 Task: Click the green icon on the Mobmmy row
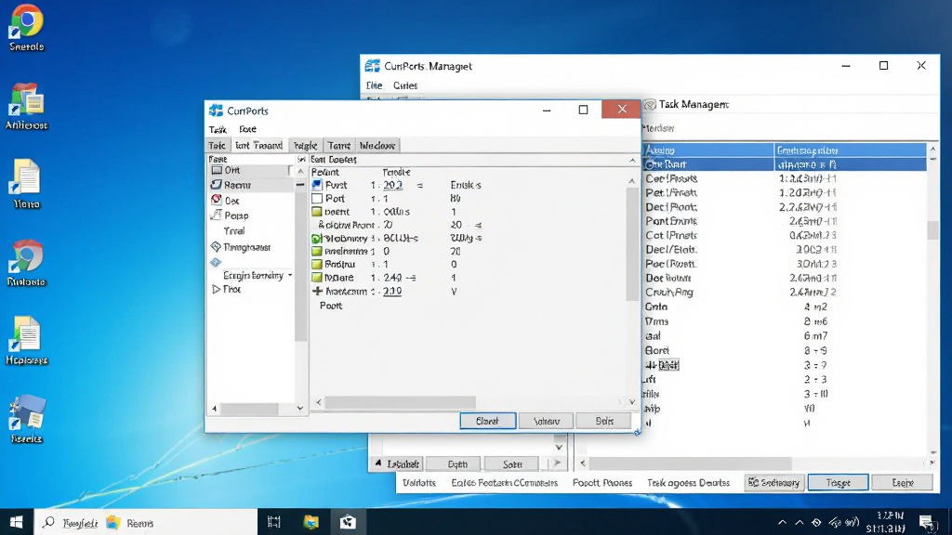click(317, 239)
